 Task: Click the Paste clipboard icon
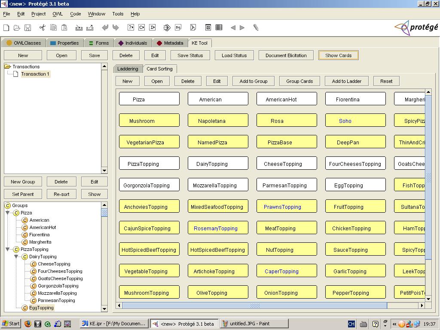(x=64, y=27)
